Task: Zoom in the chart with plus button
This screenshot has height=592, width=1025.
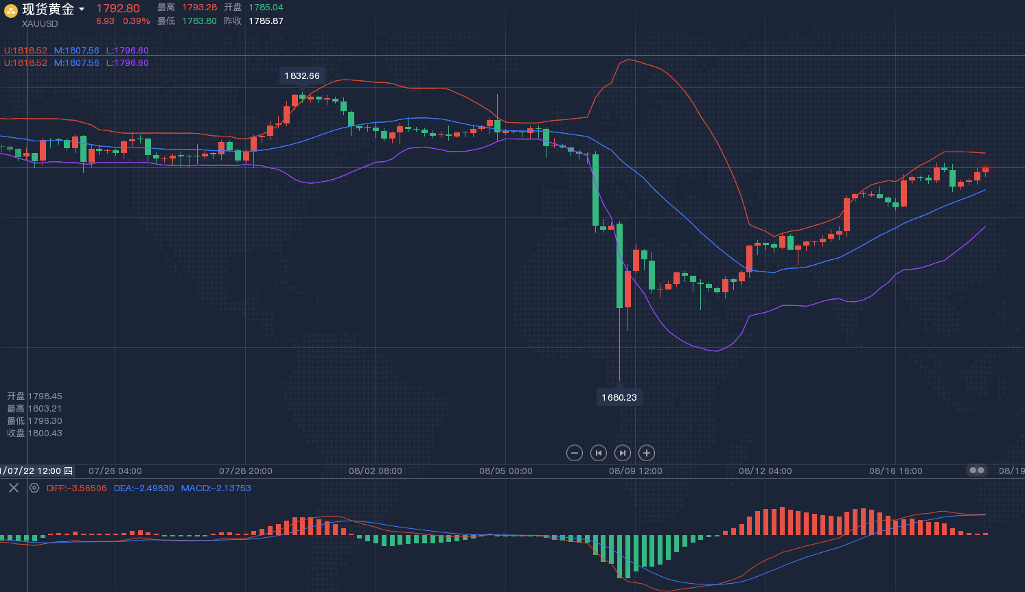Action: (x=646, y=453)
